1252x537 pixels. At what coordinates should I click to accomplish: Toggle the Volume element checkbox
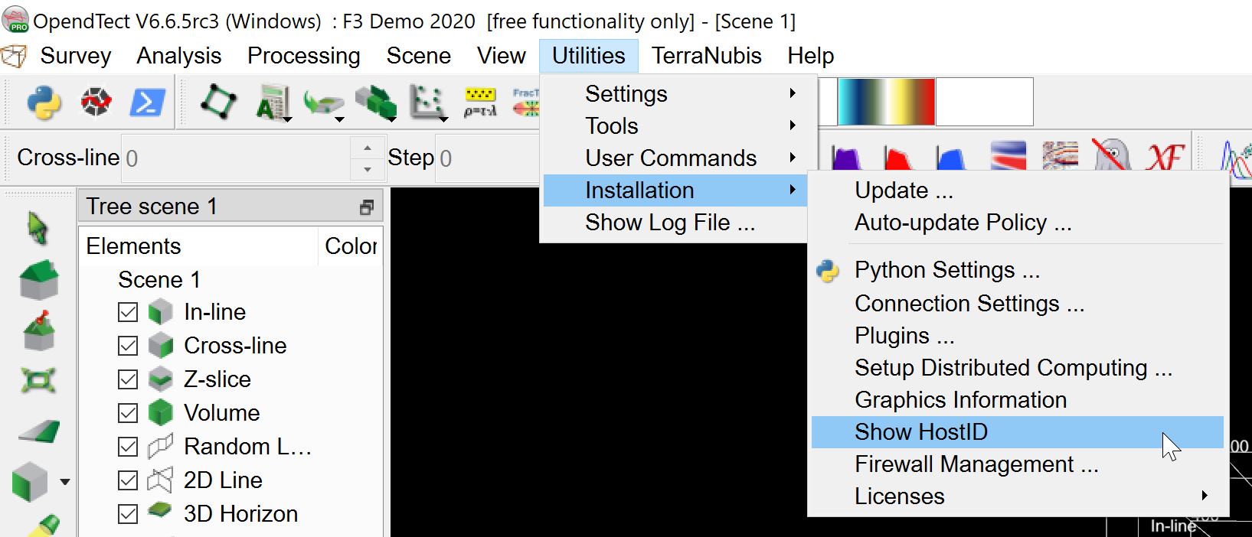[128, 413]
